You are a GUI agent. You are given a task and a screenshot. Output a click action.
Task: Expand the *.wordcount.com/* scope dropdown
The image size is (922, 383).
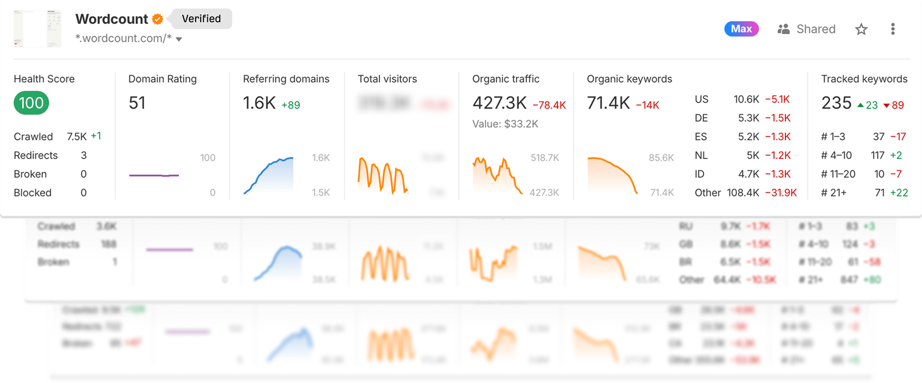[179, 39]
